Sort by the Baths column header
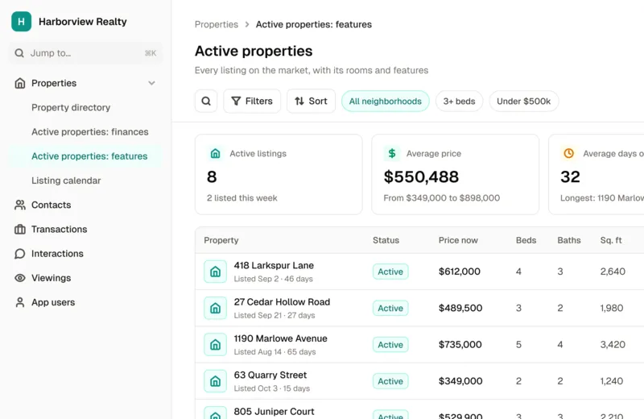The width and height of the screenshot is (644, 419). 569,240
